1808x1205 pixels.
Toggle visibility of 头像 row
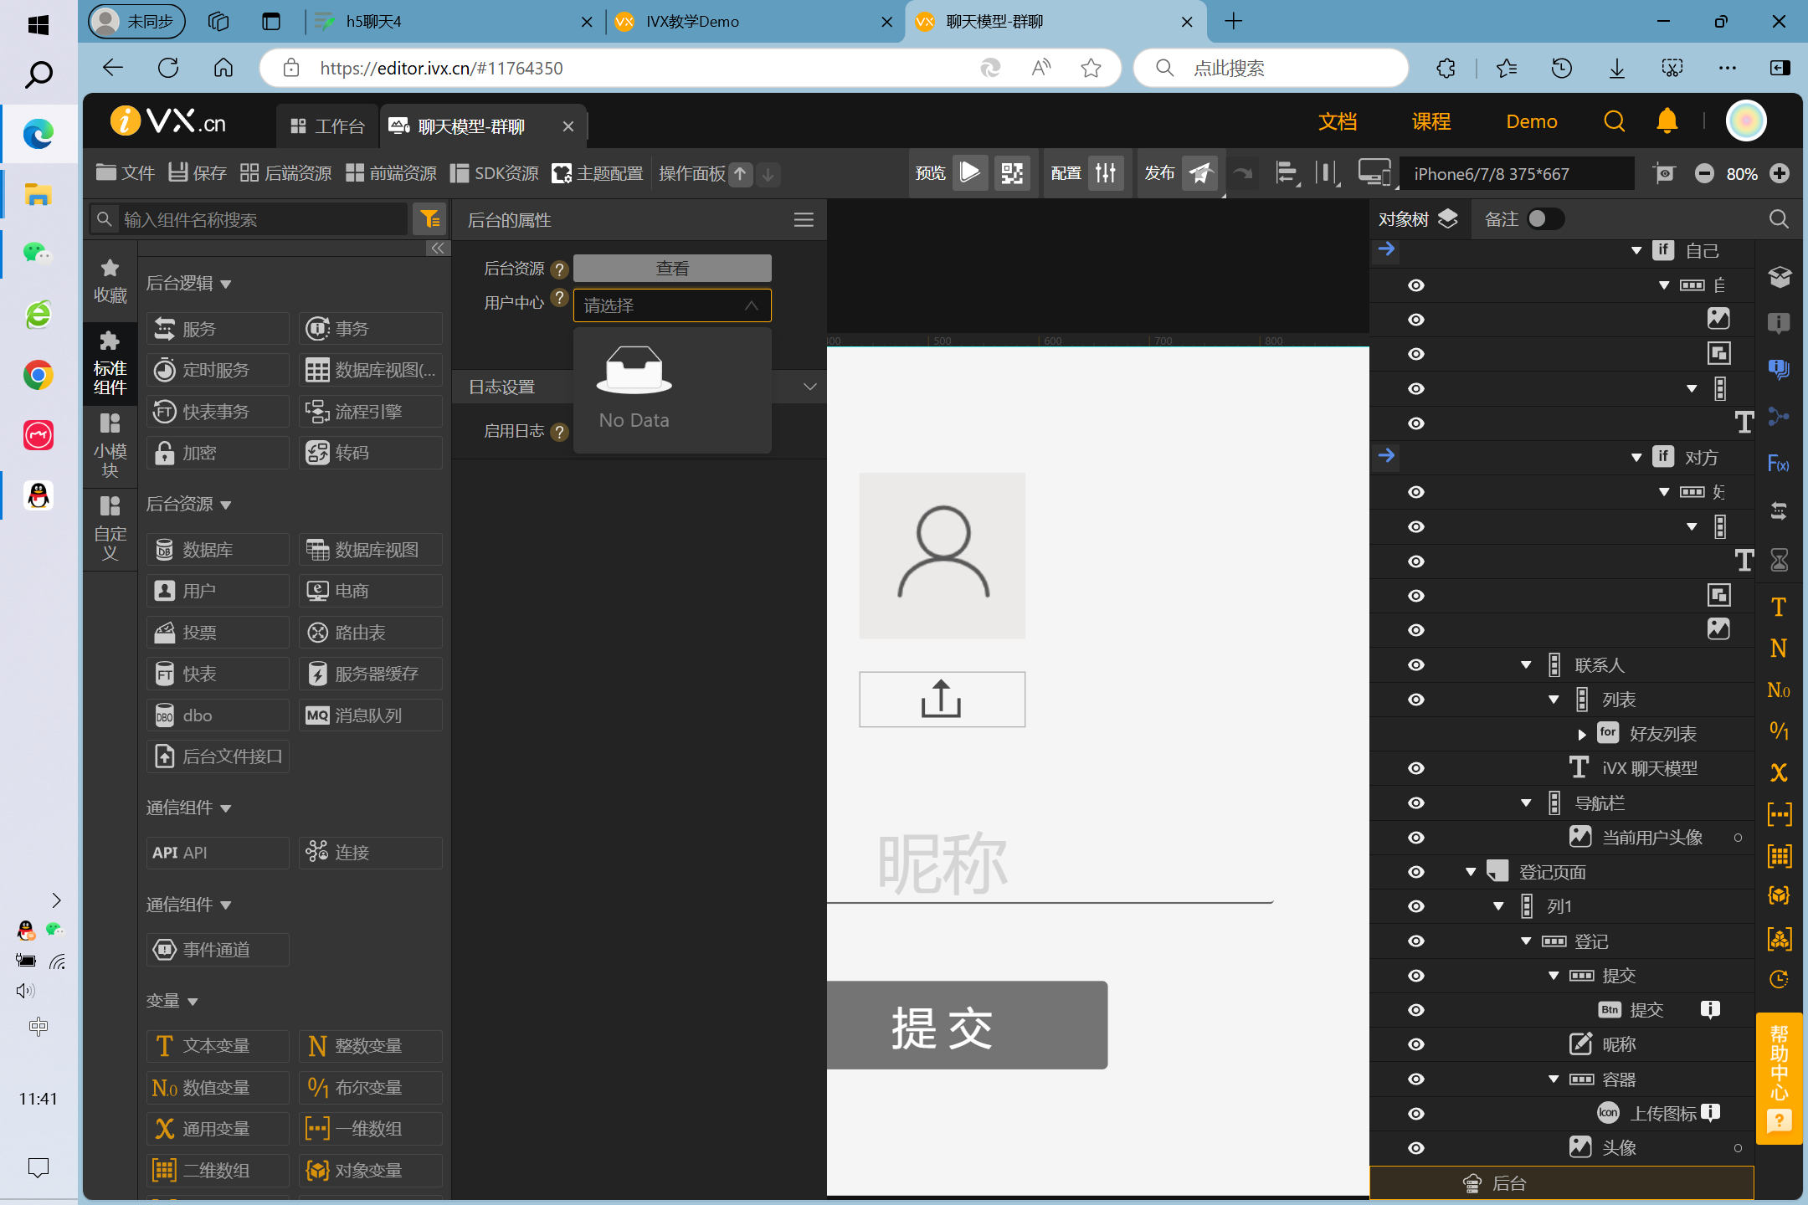pos(1415,1148)
